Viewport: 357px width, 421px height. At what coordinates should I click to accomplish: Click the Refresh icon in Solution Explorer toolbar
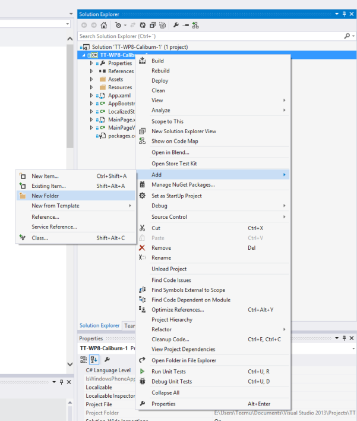pos(143,25)
